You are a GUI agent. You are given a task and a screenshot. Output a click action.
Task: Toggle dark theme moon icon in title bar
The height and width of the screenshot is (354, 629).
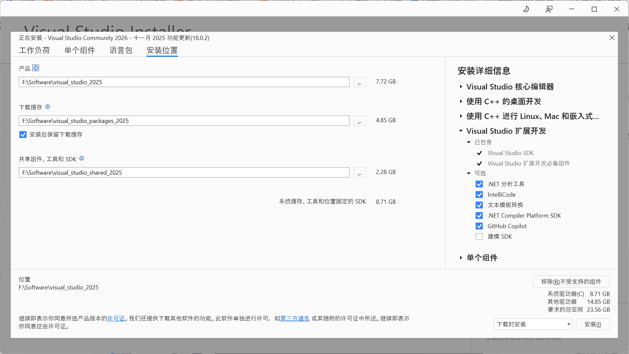click(x=526, y=9)
